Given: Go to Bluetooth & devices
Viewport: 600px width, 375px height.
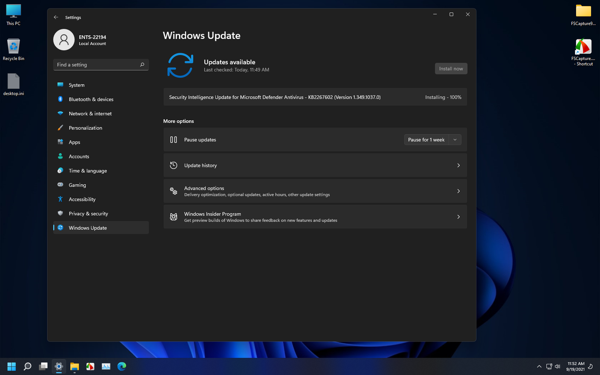Looking at the screenshot, I should coord(101,99).
